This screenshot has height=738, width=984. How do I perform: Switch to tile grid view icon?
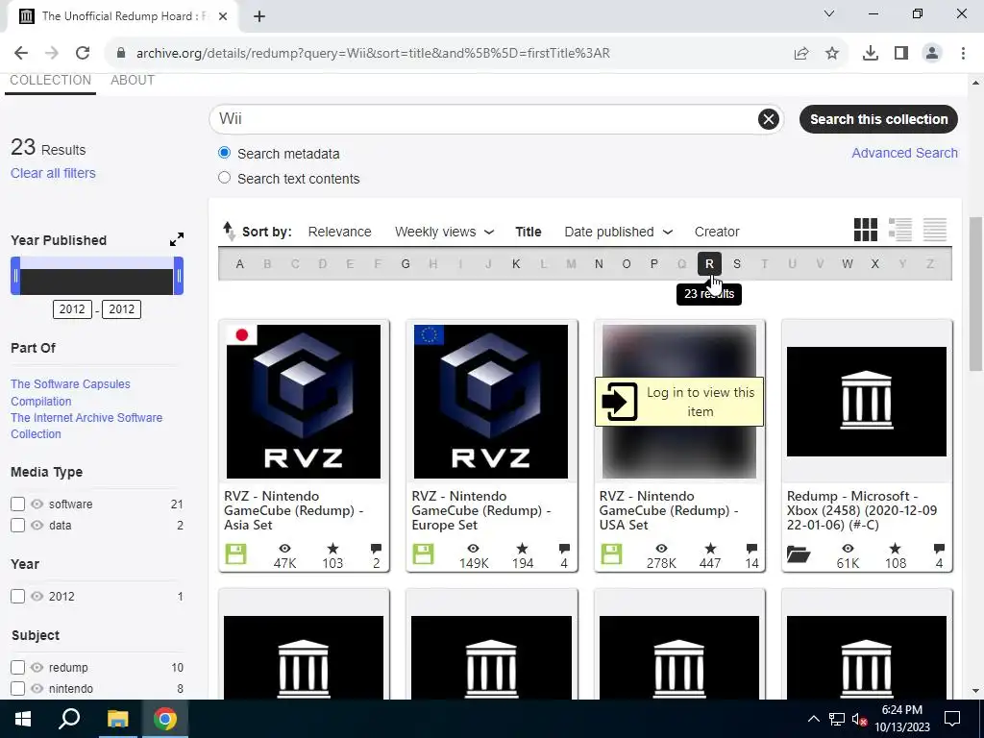click(x=866, y=230)
